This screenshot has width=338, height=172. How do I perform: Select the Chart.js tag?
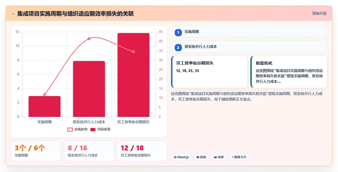(181, 157)
